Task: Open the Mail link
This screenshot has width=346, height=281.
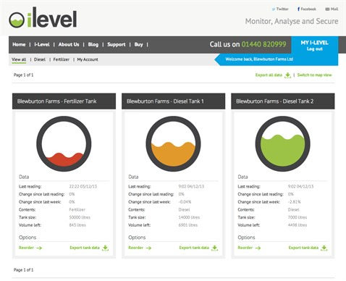Action: click(x=332, y=9)
